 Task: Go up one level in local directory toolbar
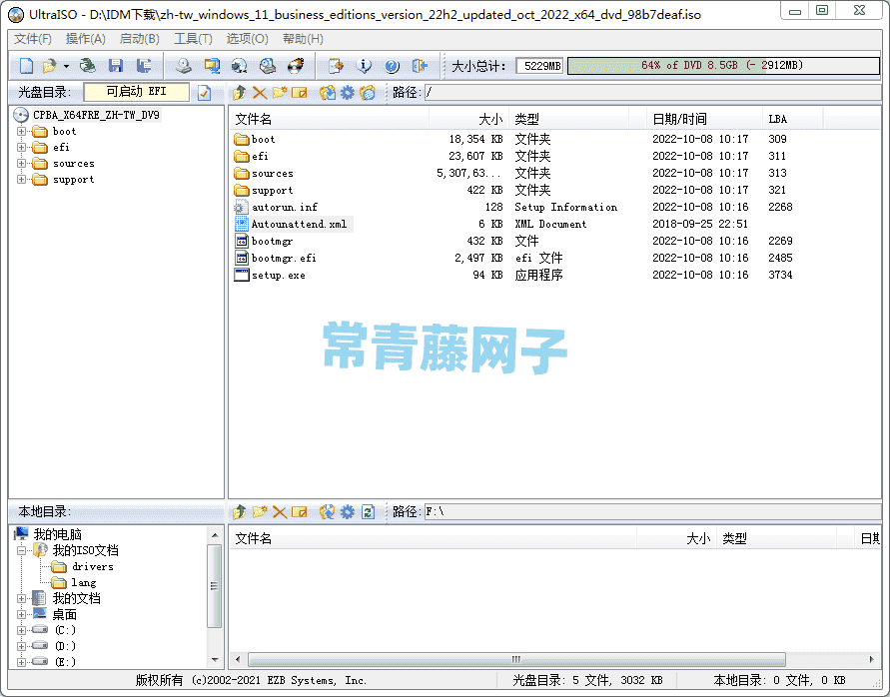click(240, 512)
